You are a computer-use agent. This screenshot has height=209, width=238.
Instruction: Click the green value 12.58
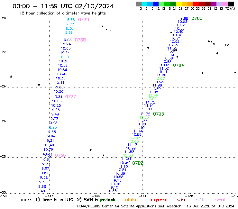(128, 155)
